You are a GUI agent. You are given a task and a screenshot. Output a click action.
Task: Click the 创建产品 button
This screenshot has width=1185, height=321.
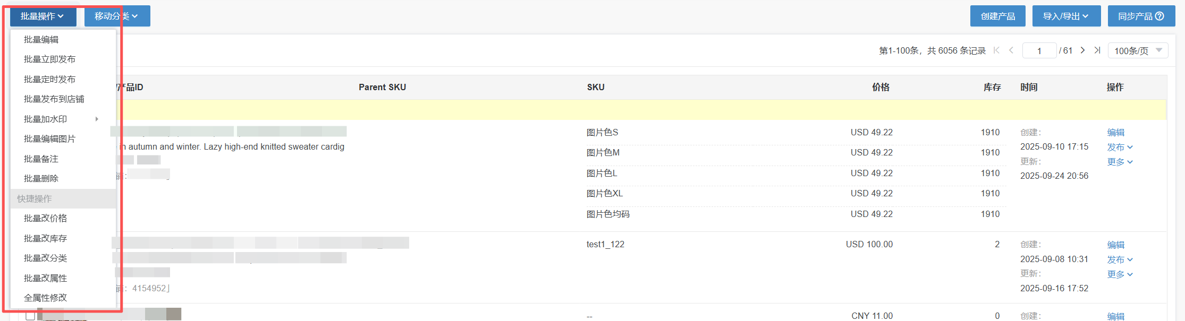(x=997, y=16)
